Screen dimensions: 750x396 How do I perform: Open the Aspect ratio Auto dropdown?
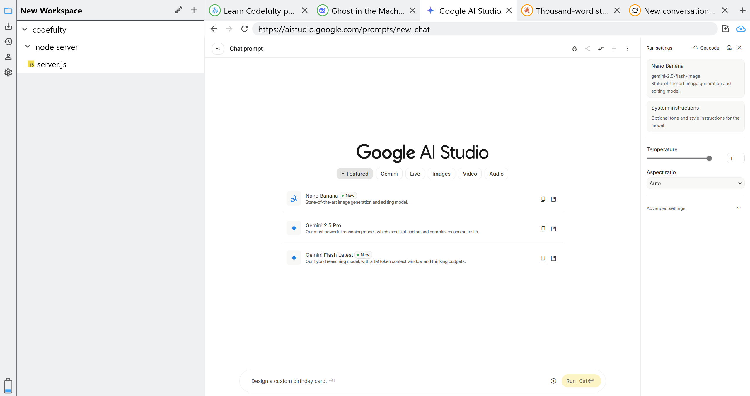(695, 183)
